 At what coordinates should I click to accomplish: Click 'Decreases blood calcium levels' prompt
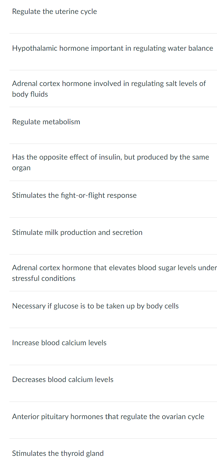click(63, 380)
